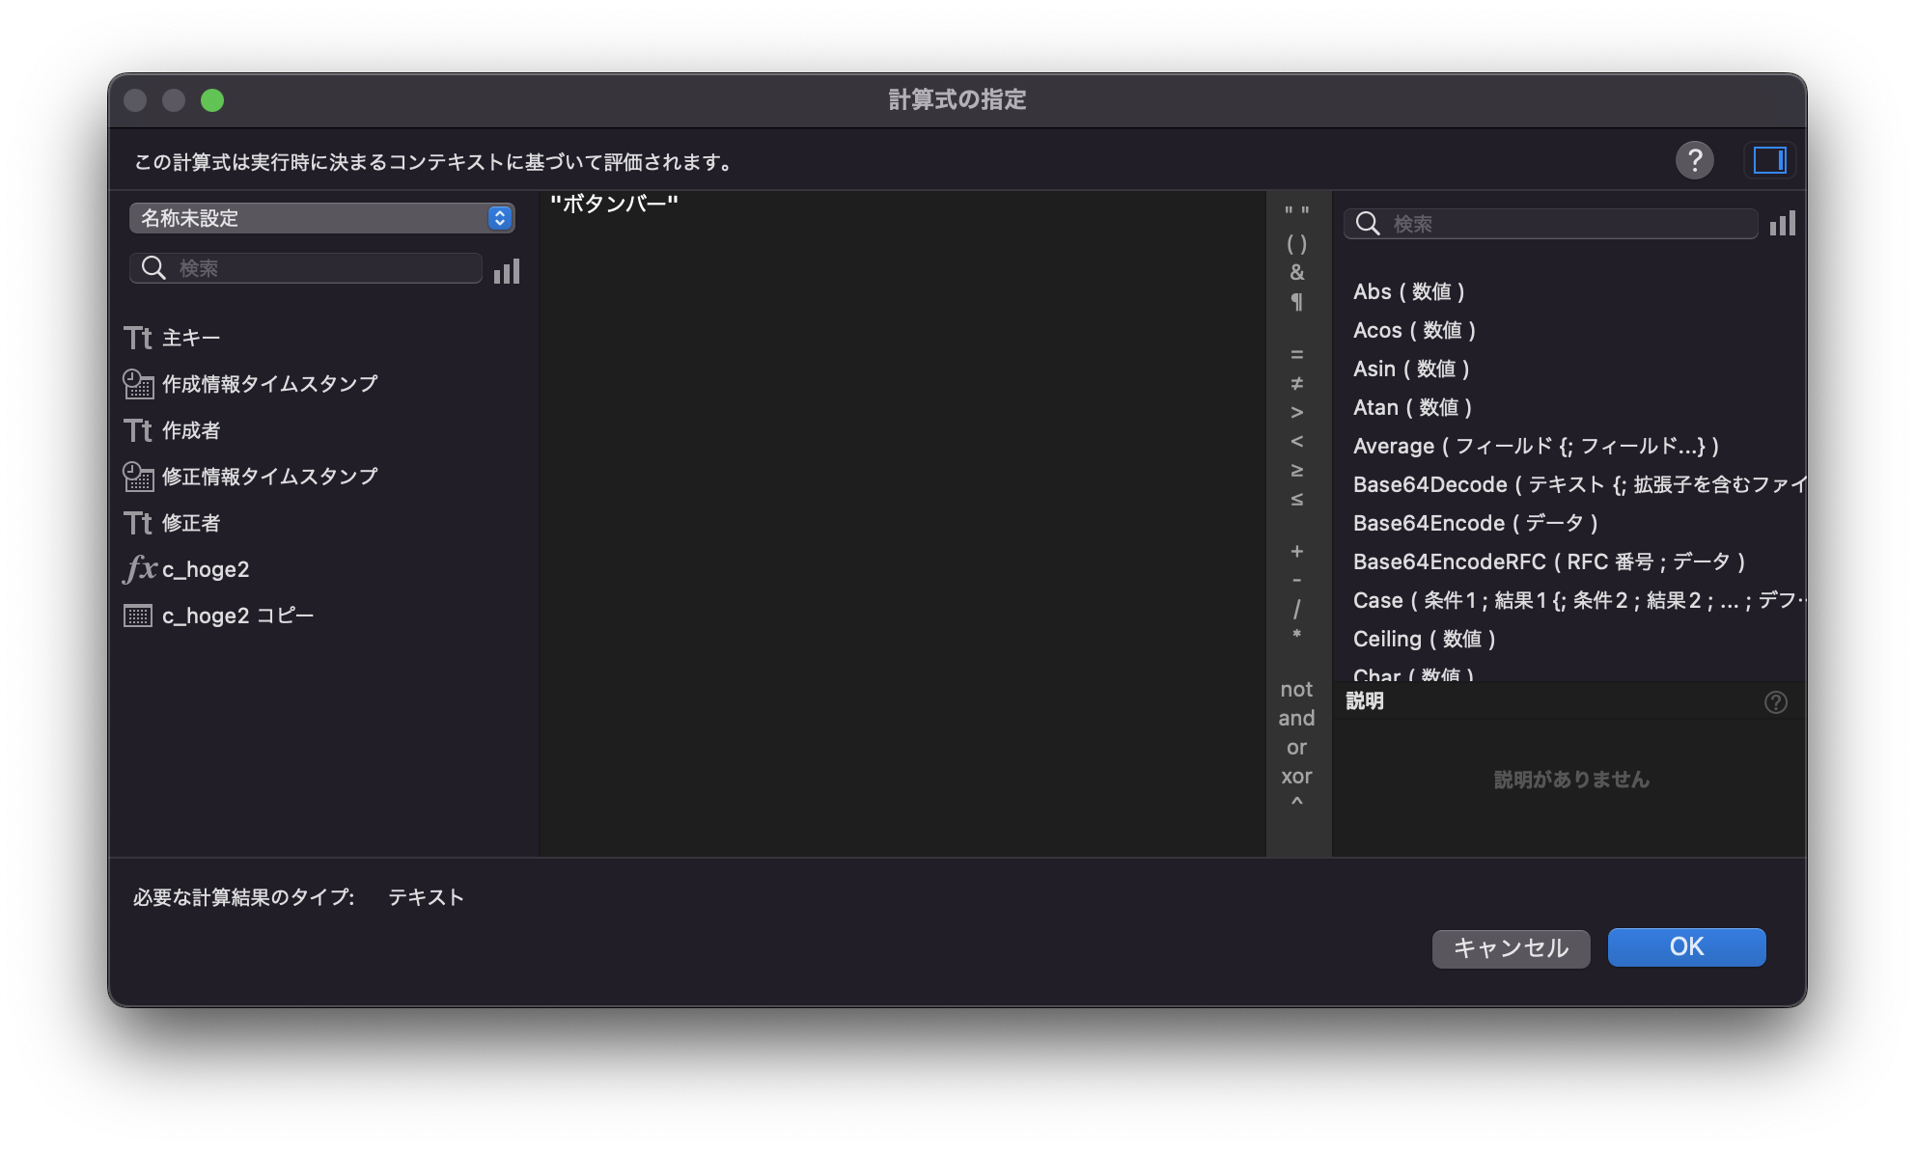The height and width of the screenshot is (1150, 1915).
Task: Insert the not-equal operator
Action: click(x=1297, y=384)
